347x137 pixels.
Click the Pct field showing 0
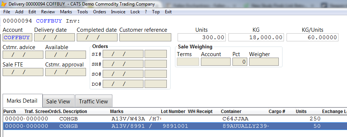click(x=239, y=62)
